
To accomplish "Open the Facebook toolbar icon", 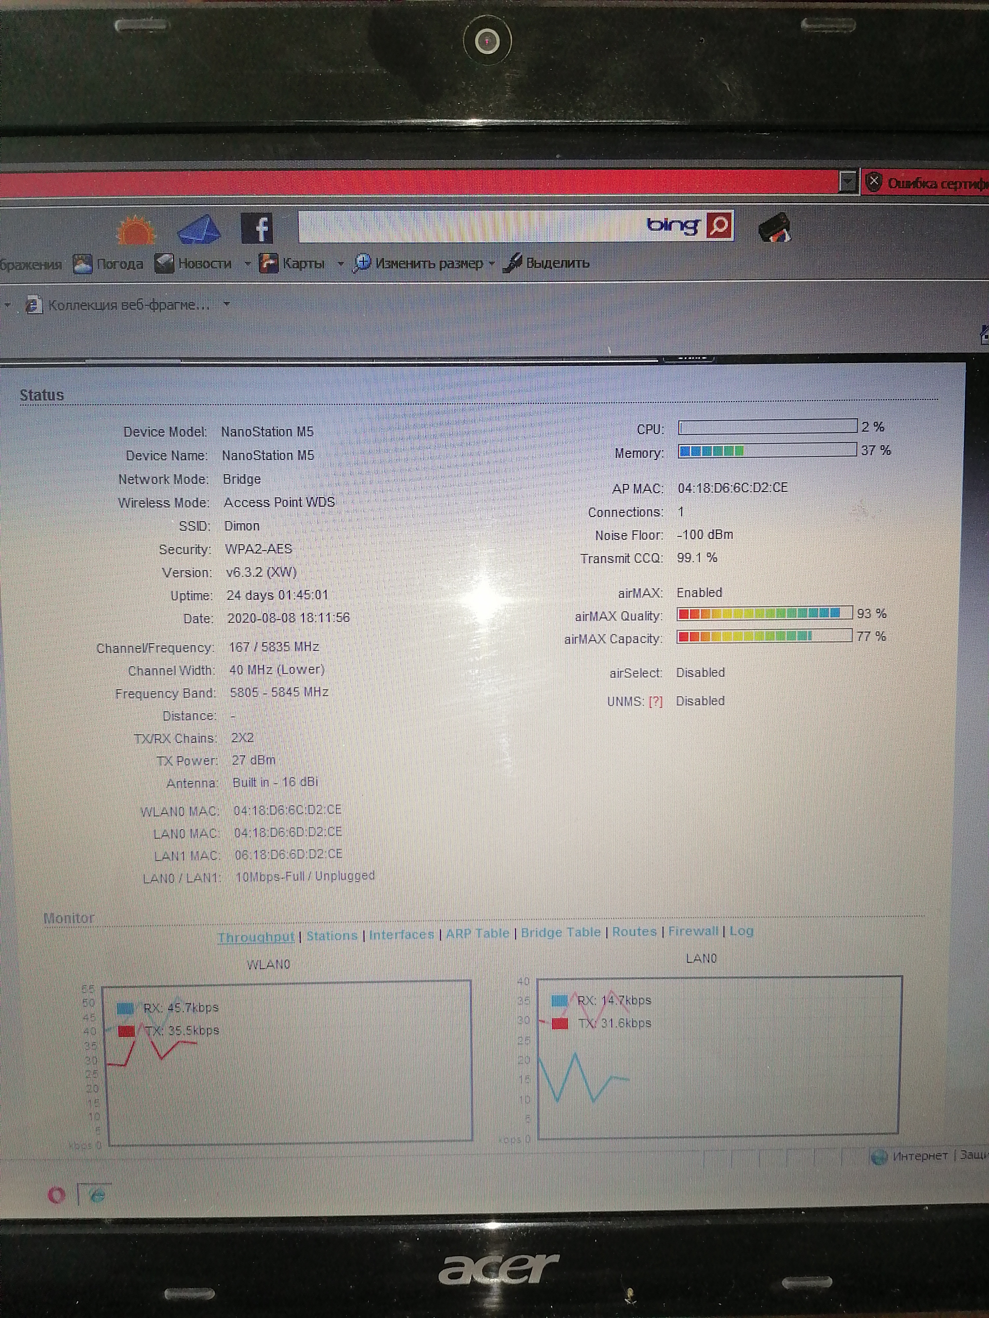I will point(257,228).
